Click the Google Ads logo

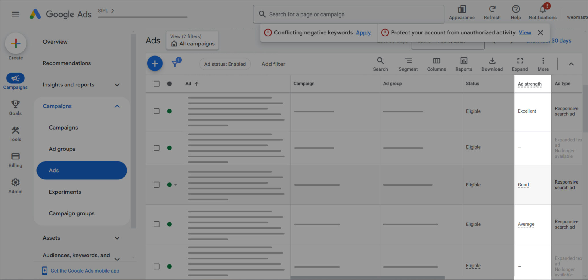(61, 14)
